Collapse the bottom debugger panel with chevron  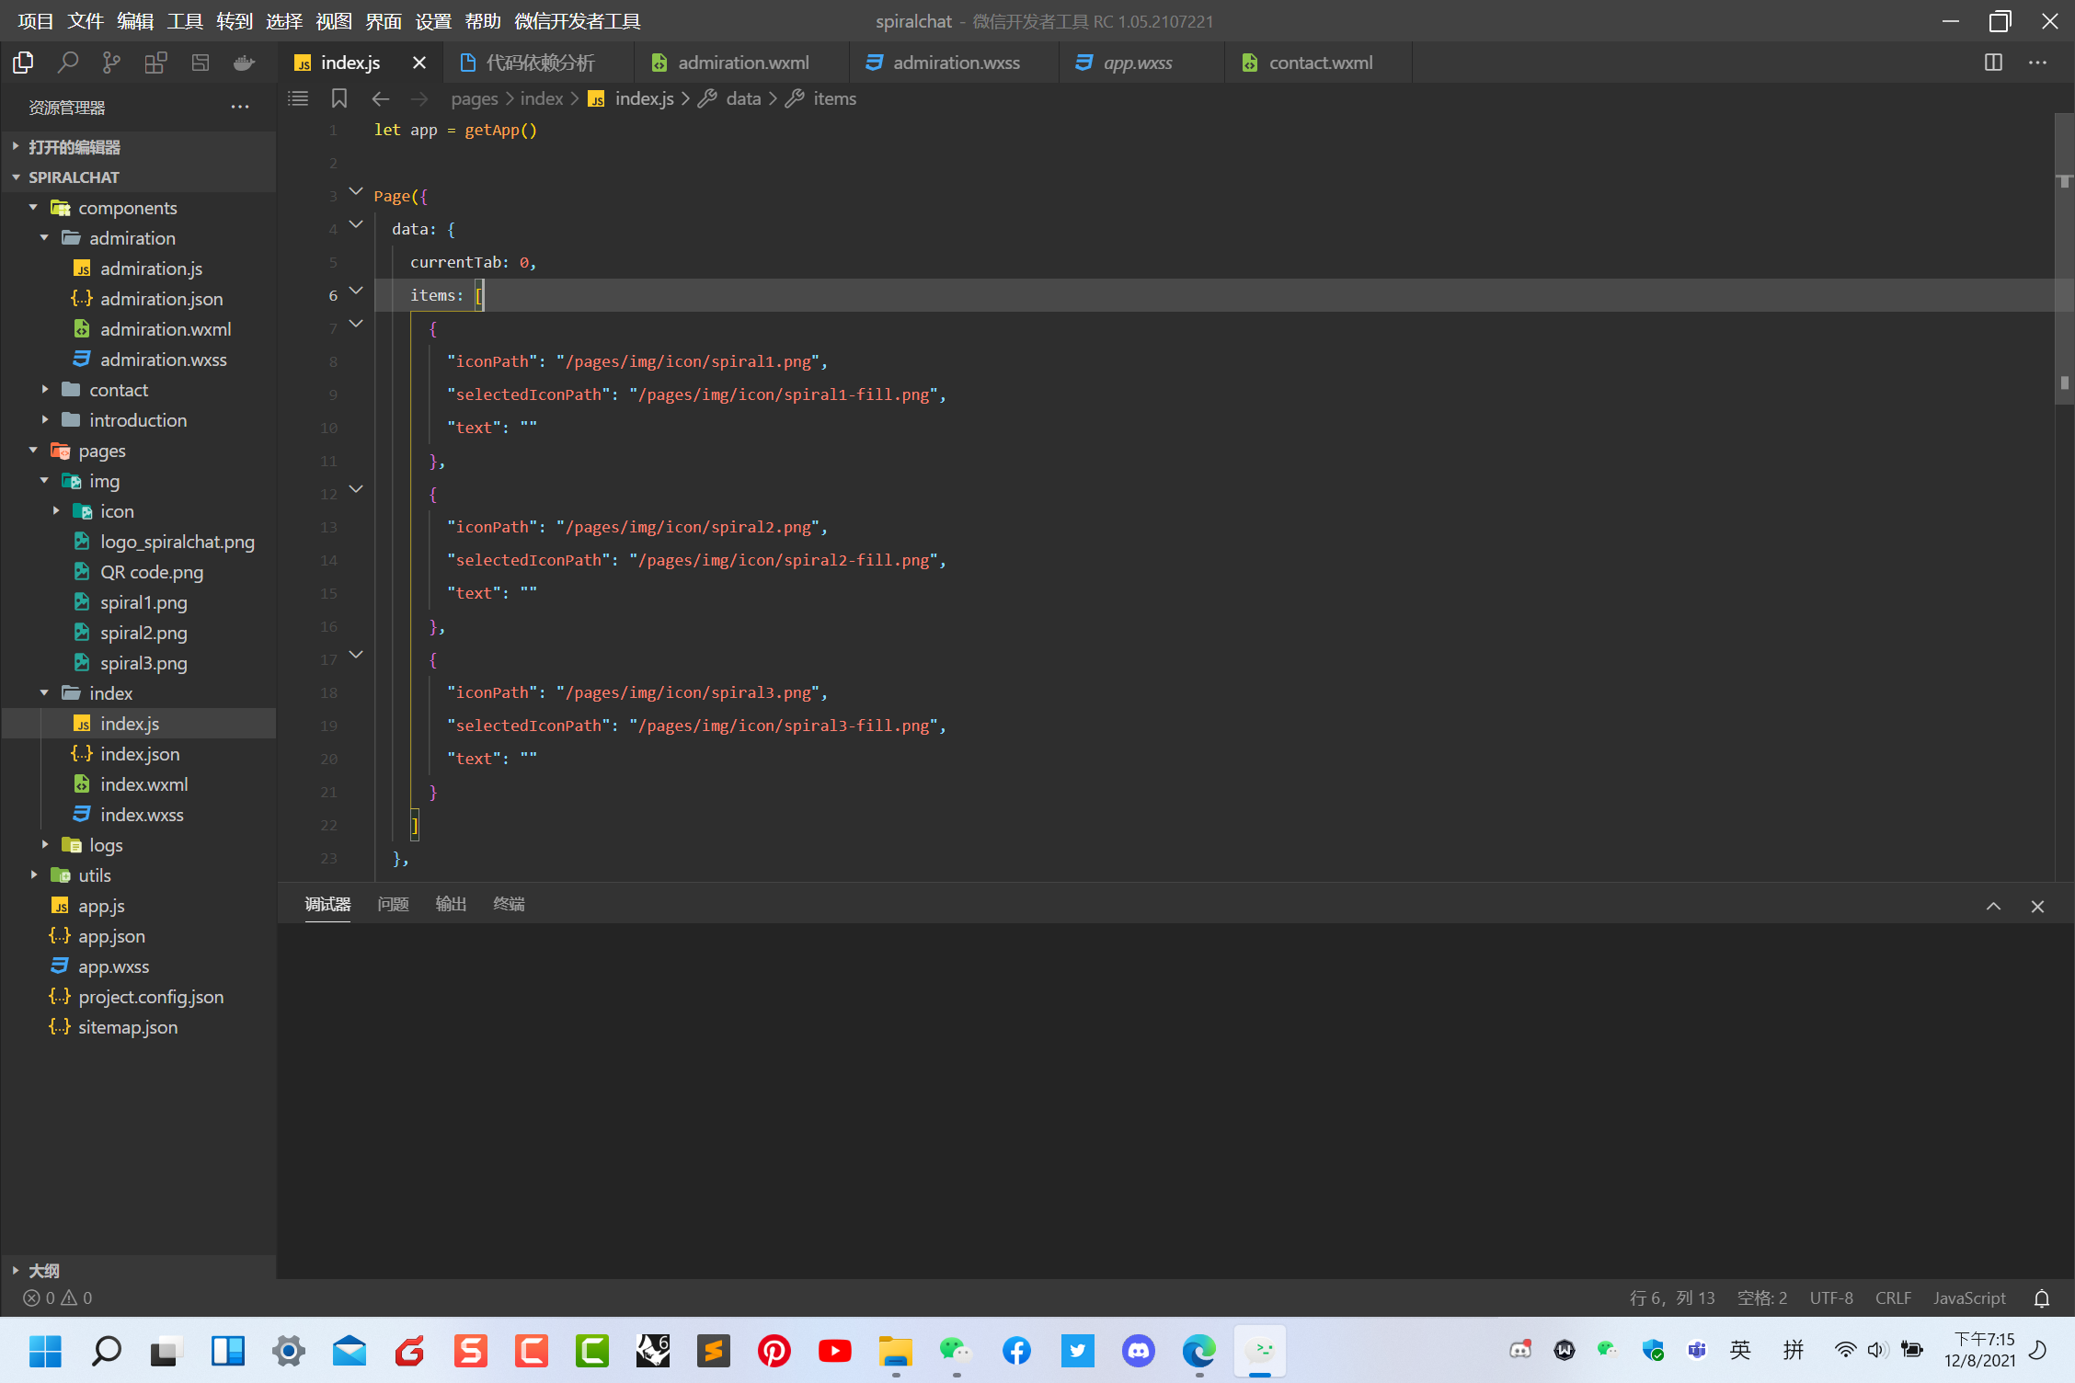[x=1993, y=906]
